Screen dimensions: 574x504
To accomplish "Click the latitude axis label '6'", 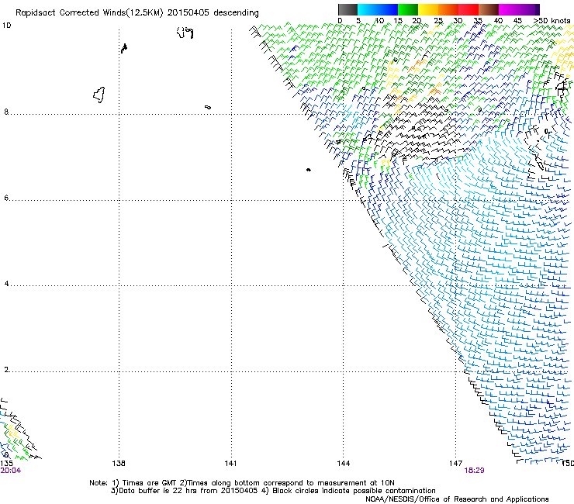I will (x=6, y=198).
